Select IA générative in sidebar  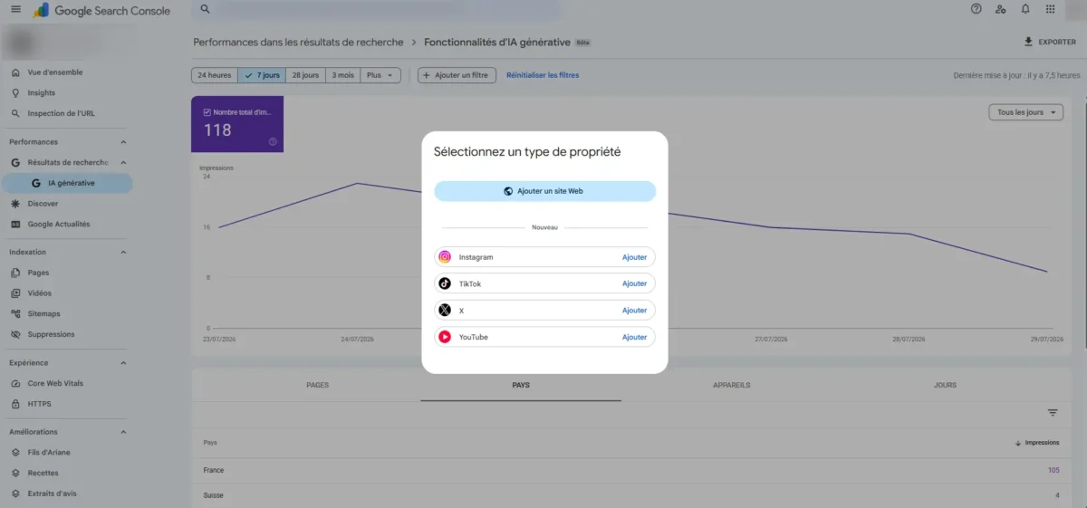tap(66, 183)
